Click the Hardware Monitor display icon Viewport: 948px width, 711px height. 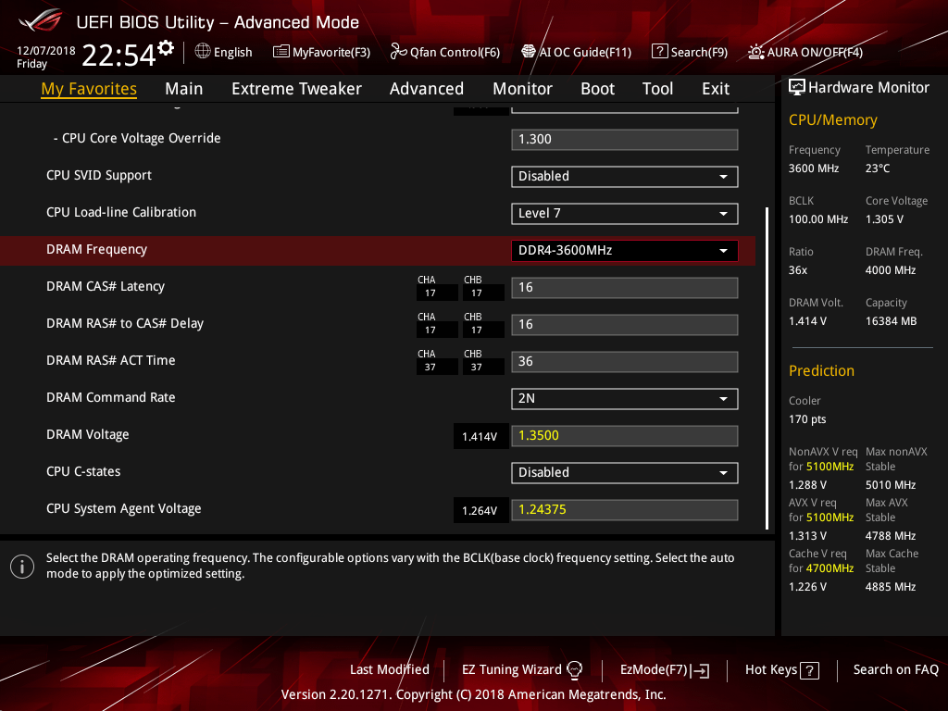tap(797, 88)
